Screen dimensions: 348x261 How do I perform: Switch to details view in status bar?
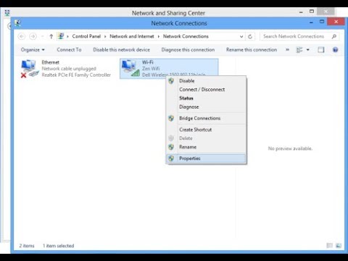pos(329,246)
